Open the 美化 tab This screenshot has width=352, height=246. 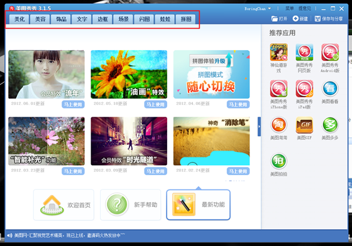coord(19,19)
